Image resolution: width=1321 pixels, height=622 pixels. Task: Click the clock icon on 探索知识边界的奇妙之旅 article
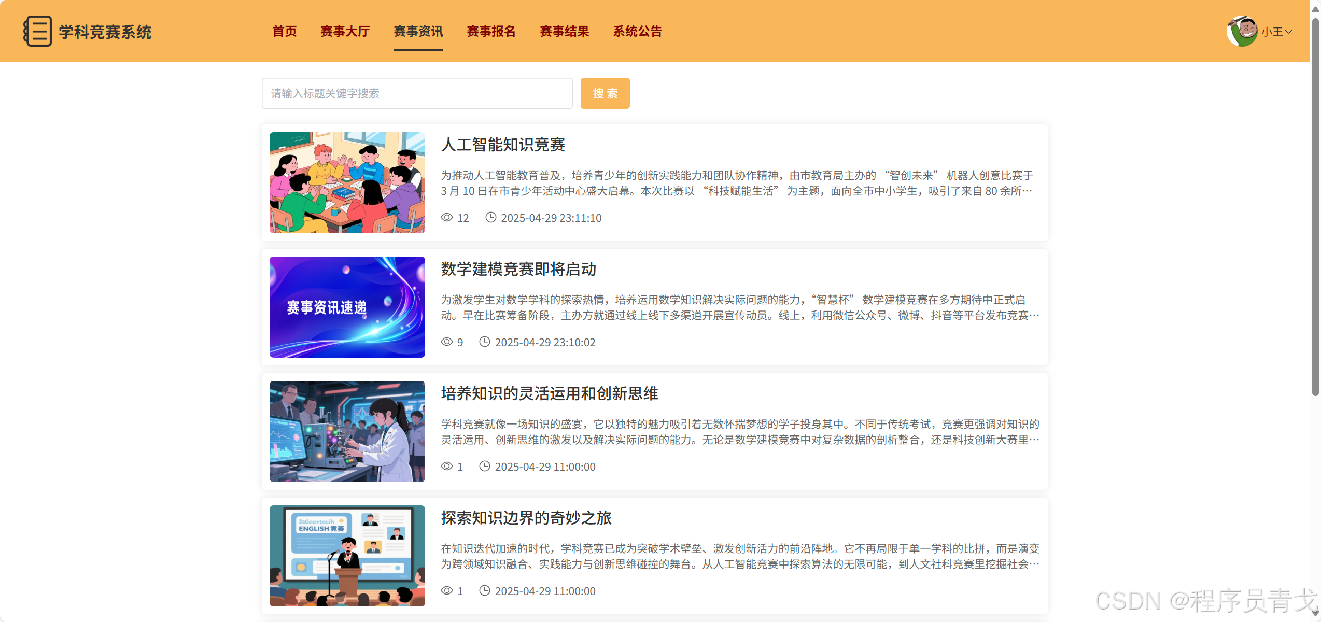pyautogui.click(x=484, y=591)
